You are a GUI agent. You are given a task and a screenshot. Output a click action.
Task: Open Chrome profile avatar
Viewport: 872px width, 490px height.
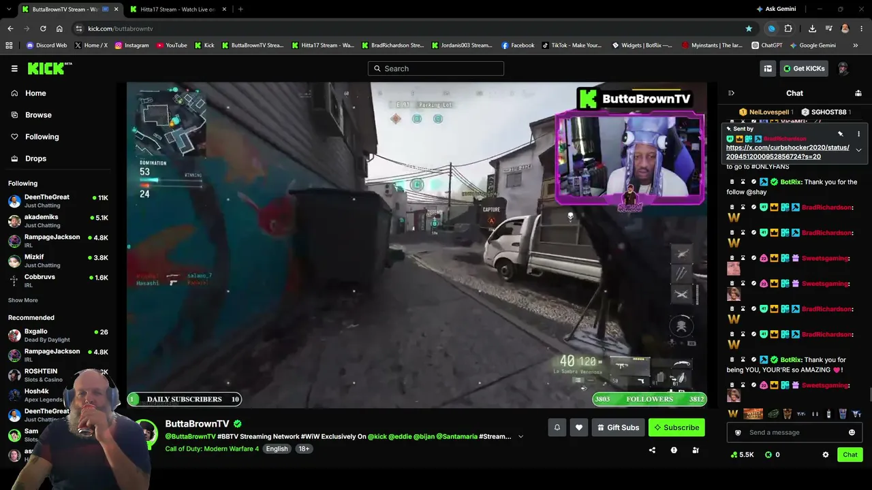(x=845, y=29)
